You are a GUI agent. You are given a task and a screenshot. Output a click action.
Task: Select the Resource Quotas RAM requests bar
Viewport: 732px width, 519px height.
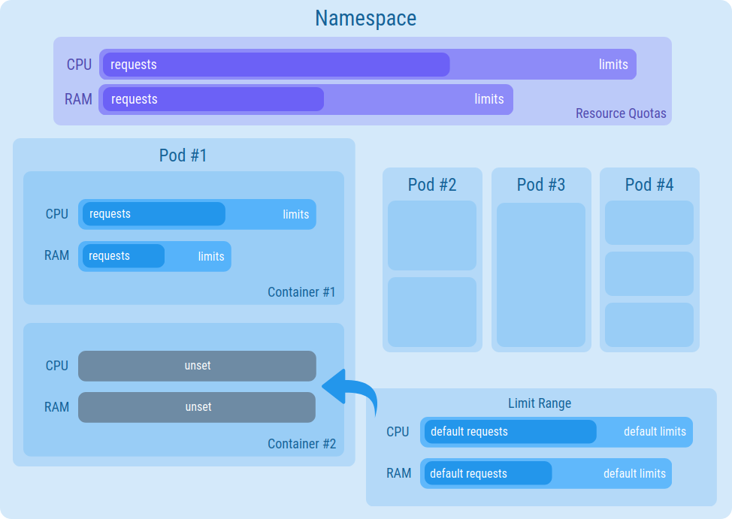213,99
